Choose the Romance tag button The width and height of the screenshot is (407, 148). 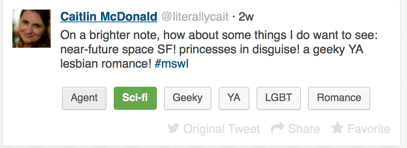pyautogui.click(x=339, y=98)
